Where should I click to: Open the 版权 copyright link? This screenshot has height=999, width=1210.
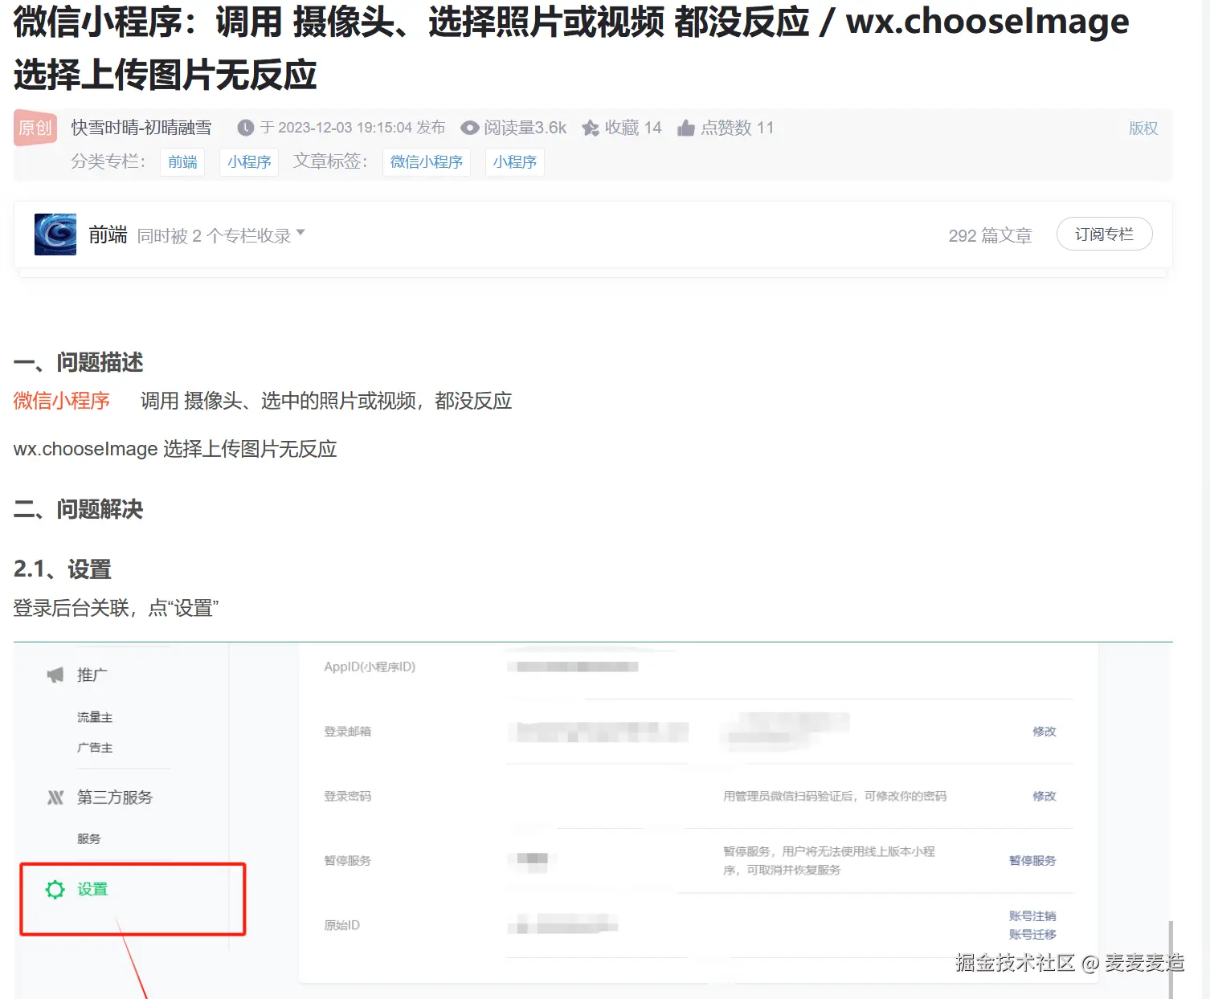(x=1143, y=128)
